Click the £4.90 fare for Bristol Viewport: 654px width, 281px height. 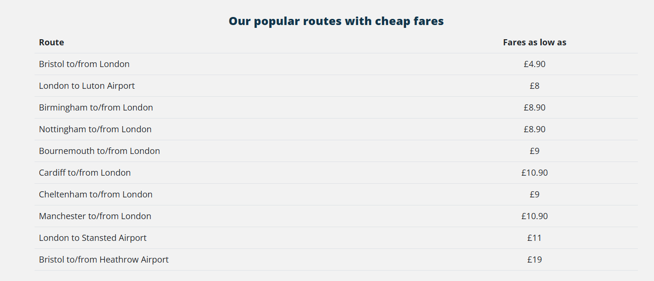click(x=534, y=64)
